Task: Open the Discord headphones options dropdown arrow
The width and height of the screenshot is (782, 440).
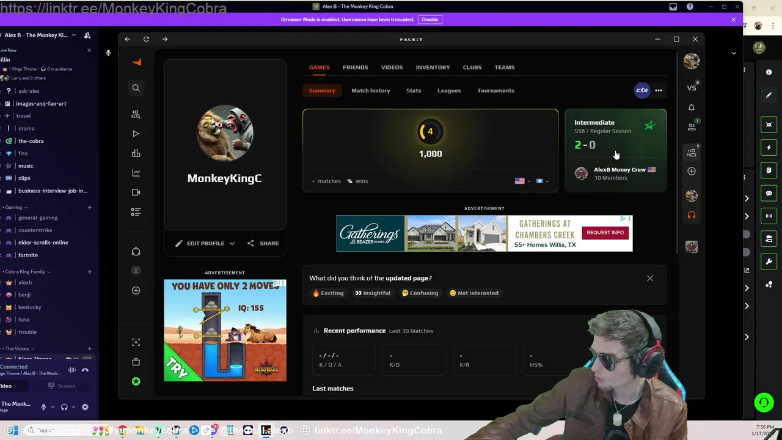Action: pos(73,407)
